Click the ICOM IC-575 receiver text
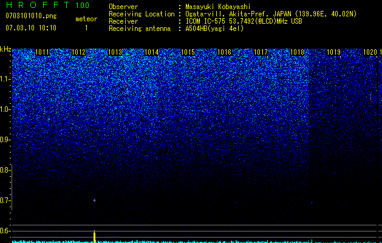This screenshot has height=243, width=382. coord(244,21)
